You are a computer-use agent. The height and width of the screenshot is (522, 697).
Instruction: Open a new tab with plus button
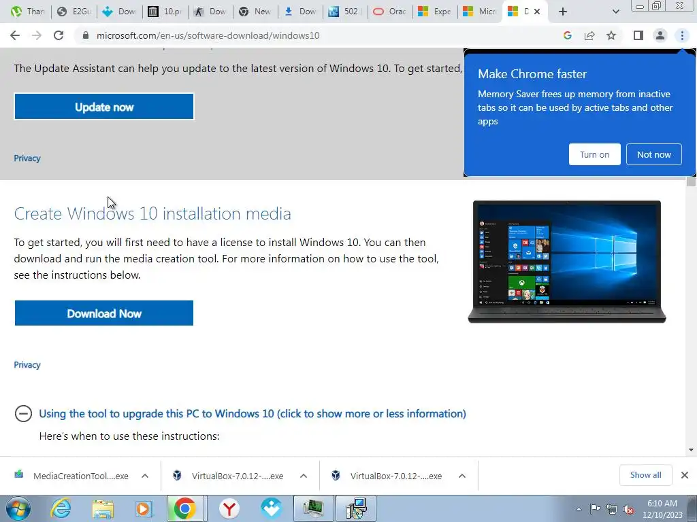click(563, 12)
